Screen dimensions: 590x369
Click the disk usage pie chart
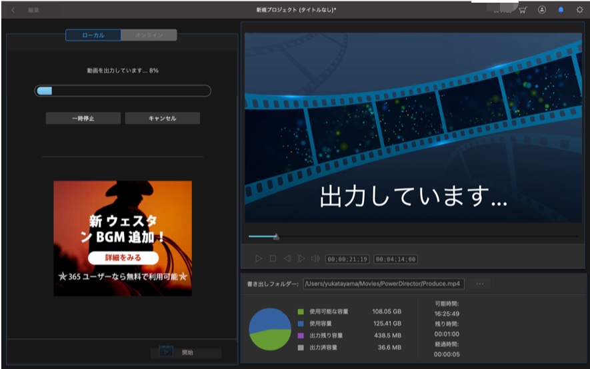[270, 329]
